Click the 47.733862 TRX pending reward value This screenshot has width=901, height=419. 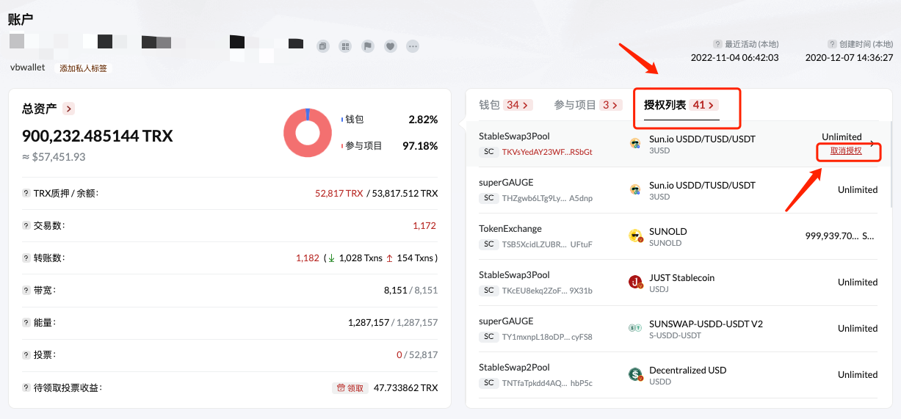406,387
